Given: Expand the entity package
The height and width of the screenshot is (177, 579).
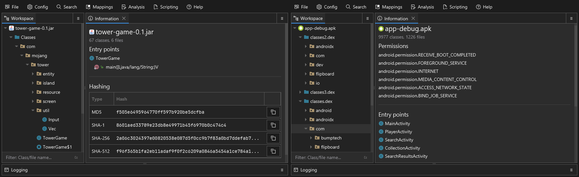Looking at the screenshot, I should [33, 74].
